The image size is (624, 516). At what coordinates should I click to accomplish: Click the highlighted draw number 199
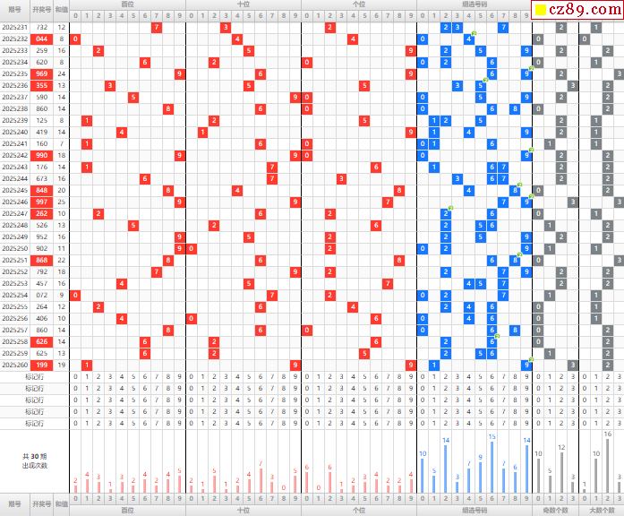coord(41,365)
